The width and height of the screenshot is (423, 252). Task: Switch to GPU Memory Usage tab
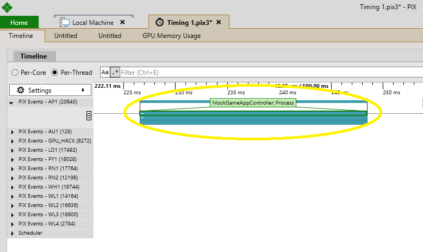(x=172, y=36)
